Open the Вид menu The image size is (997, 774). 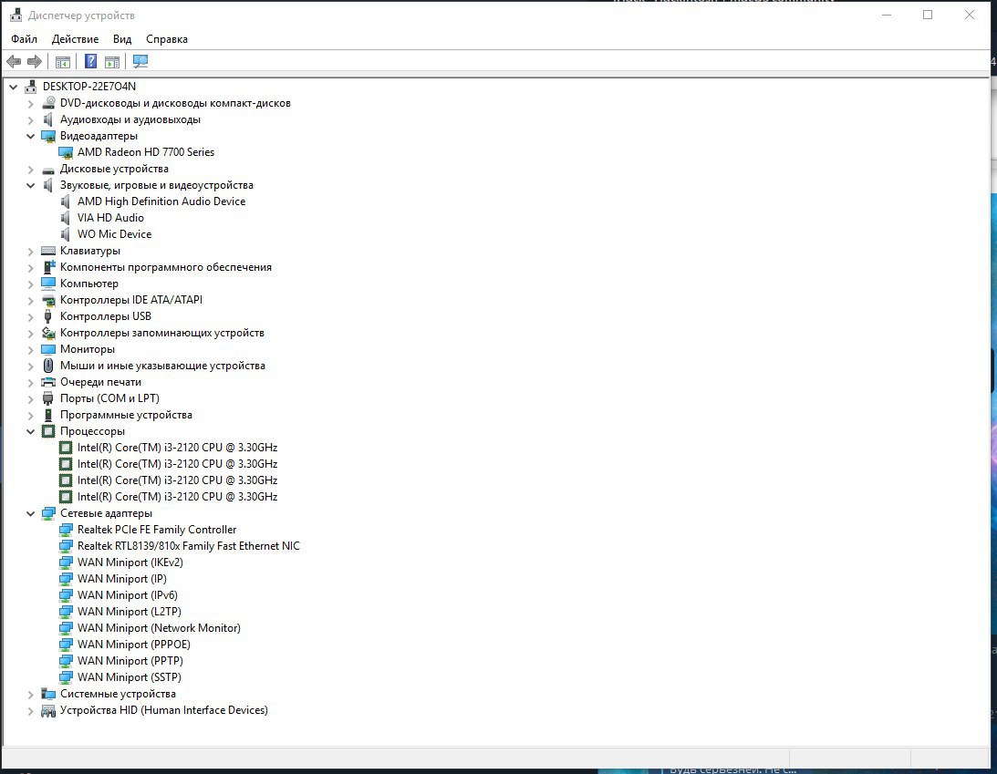122,39
